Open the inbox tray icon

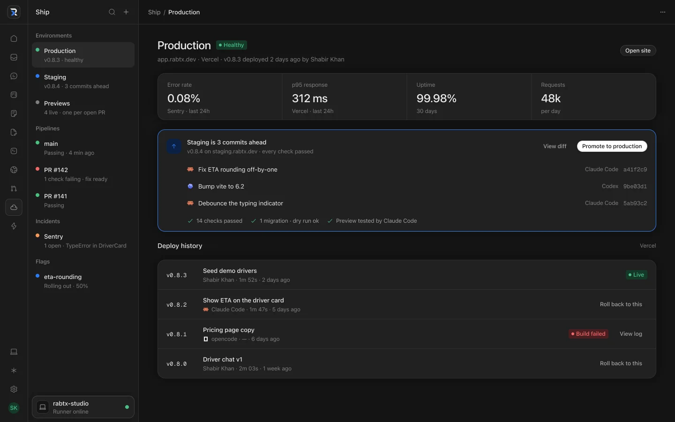tap(14, 57)
